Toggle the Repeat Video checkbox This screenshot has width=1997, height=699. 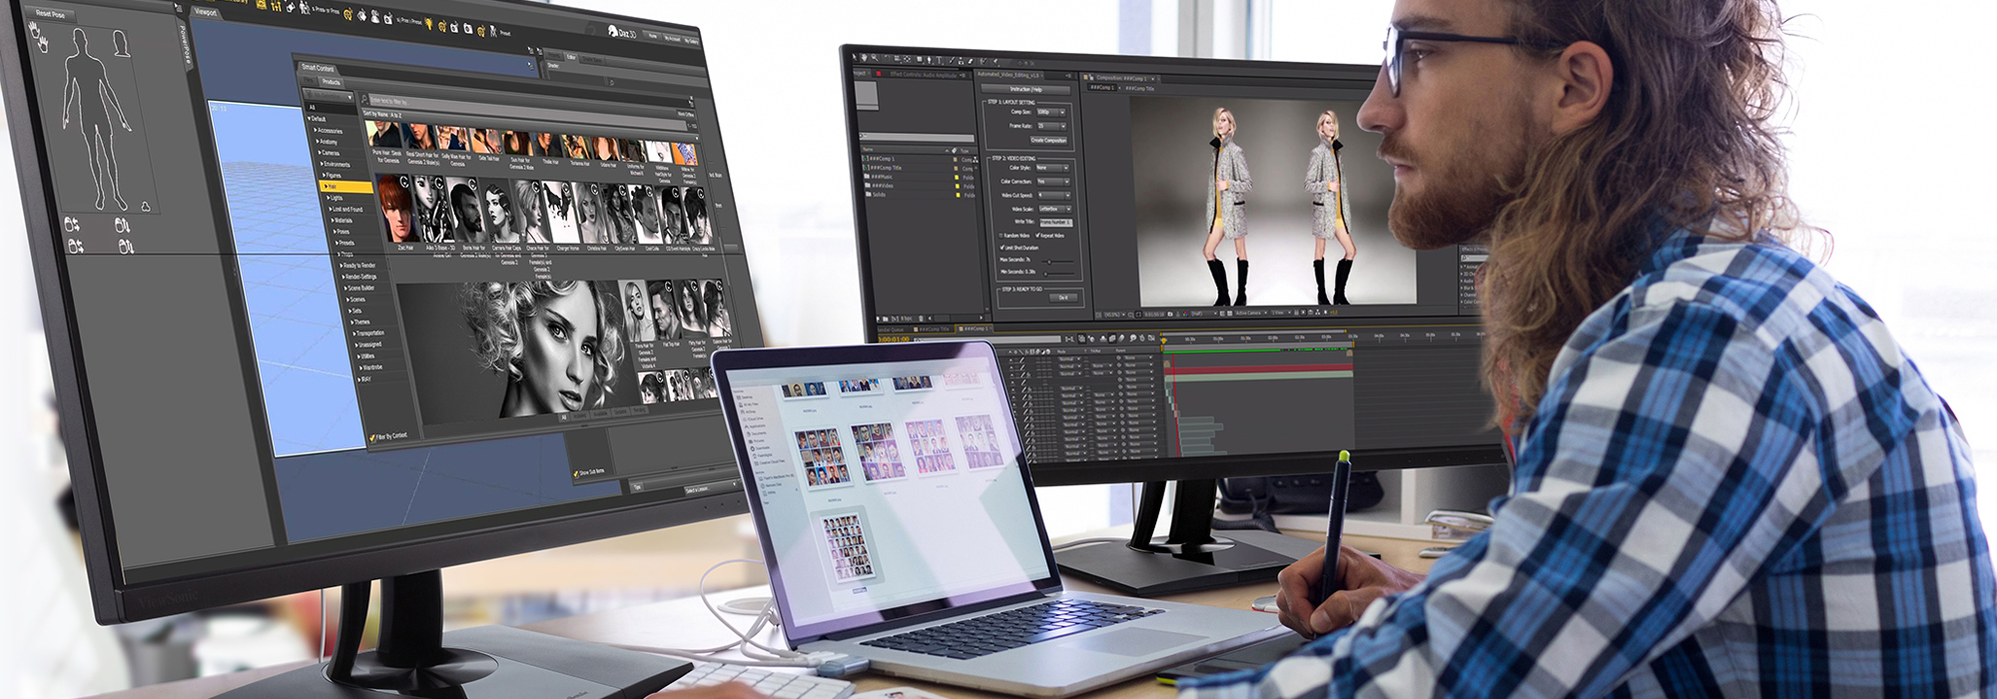coord(1037,236)
